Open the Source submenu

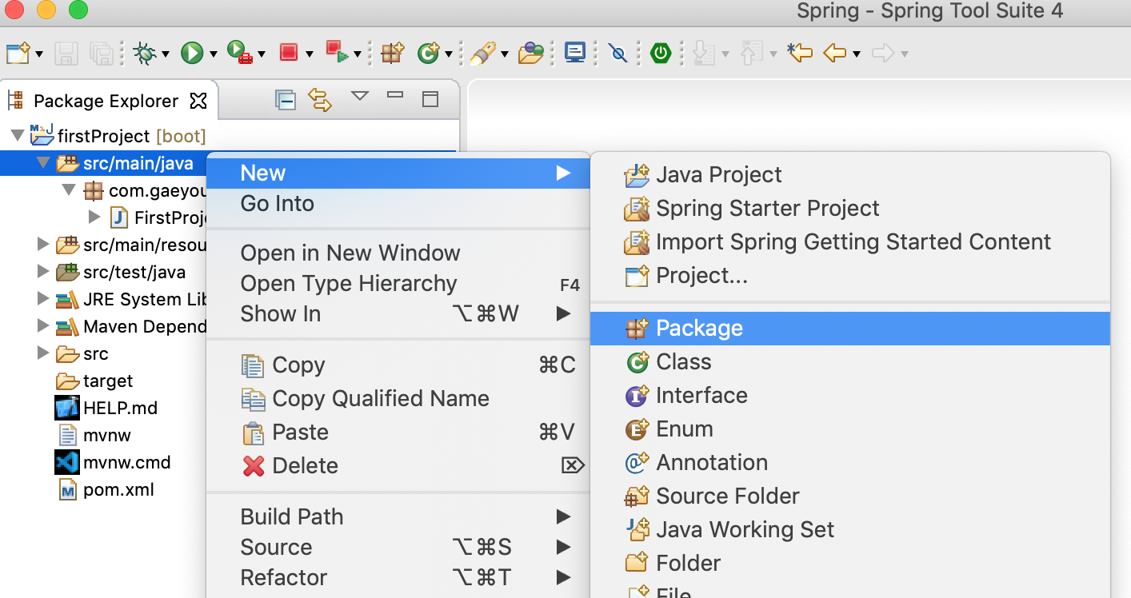point(398,548)
